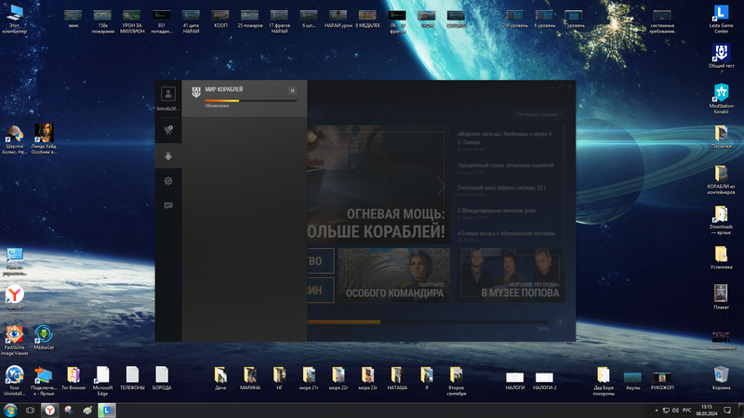Image resolution: width=744 pixels, height=418 pixels.
Task: Select Дед Боря похороны folder
Action: 603,381
